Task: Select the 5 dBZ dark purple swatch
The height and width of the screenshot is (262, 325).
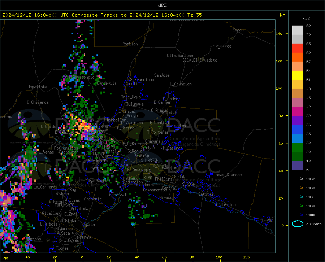Action: [298, 165]
